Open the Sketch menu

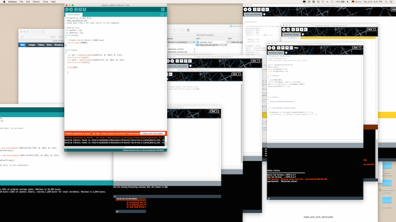(36, 2)
